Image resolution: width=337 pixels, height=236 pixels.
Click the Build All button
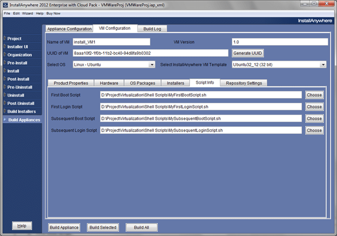pyautogui.click(x=141, y=227)
